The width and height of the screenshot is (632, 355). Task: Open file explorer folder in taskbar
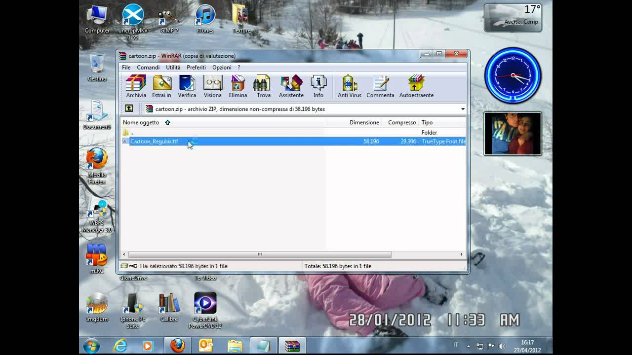(x=235, y=346)
